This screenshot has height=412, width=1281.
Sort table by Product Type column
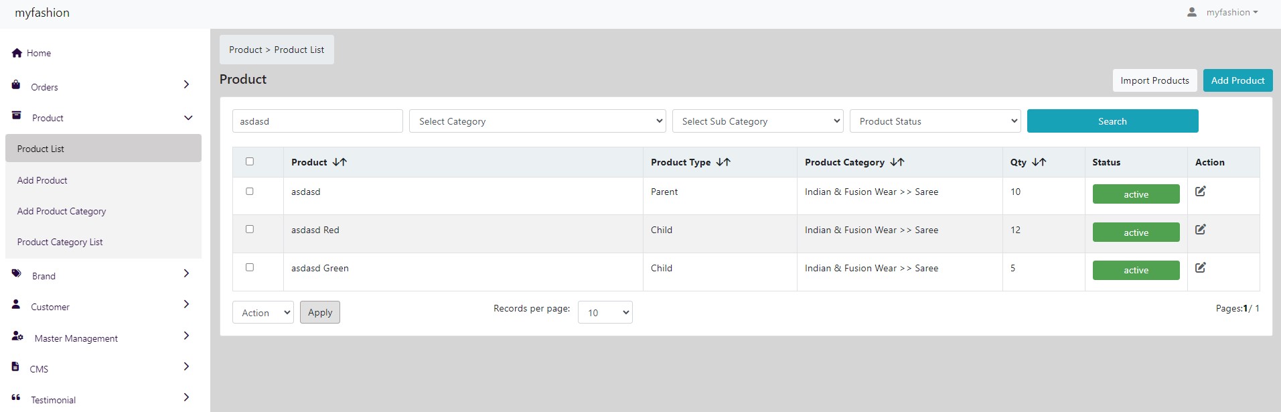[x=723, y=162]
